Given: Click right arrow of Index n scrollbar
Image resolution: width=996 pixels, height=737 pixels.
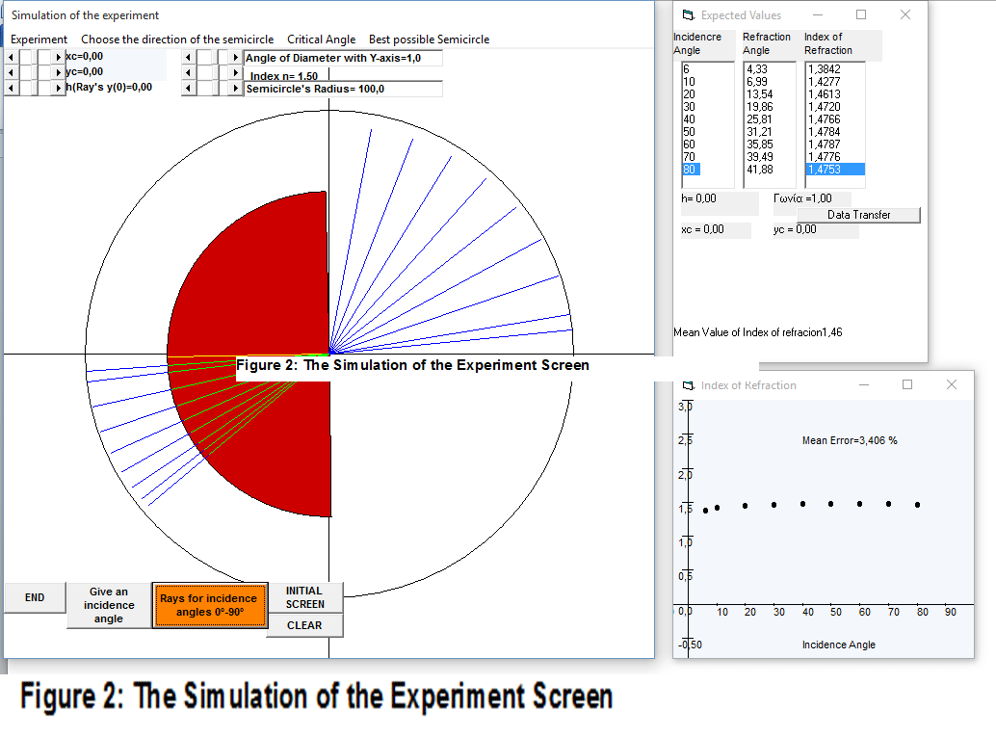Looking at the screenshot, I should coord(235,72).
